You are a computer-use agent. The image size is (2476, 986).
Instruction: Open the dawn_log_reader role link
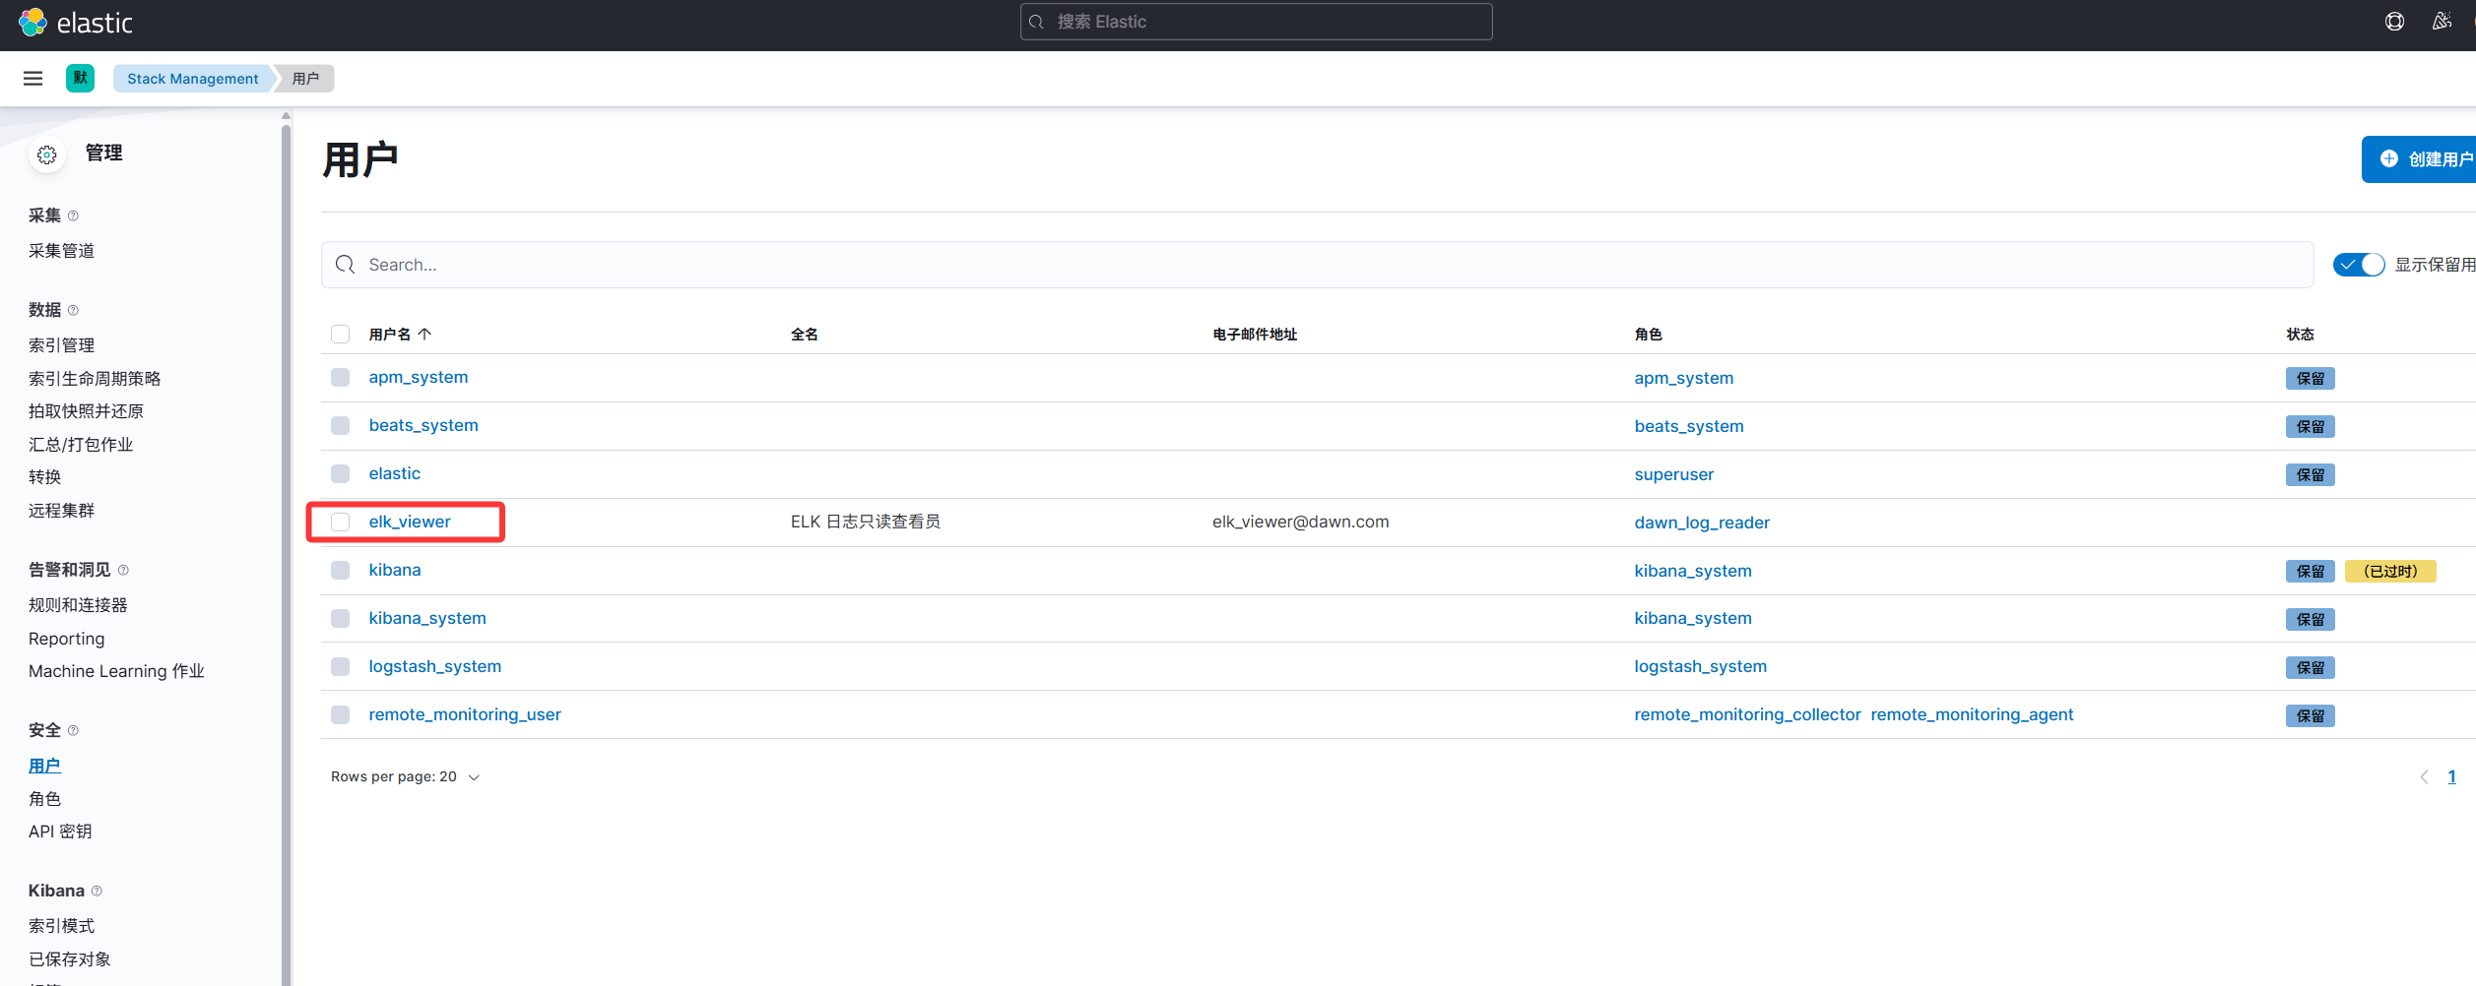click(1702, 523)
